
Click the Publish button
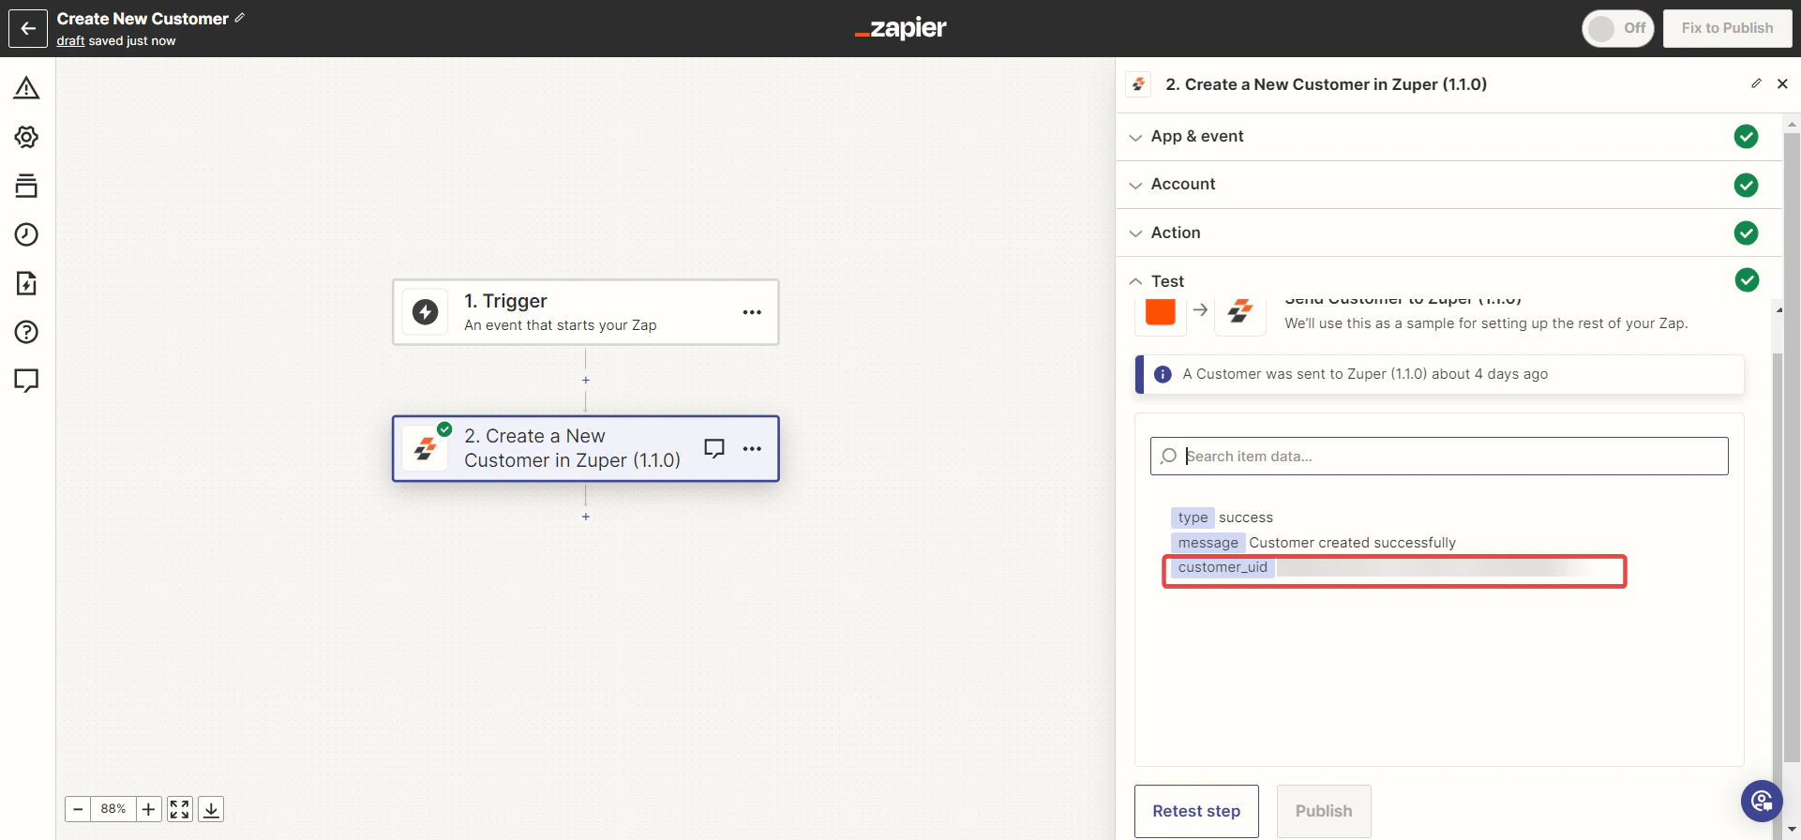[1324, 811]
